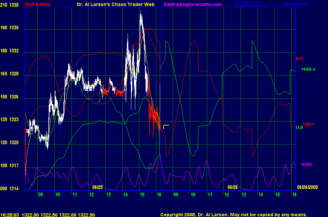Image resolution: width=328 pixels, height=217 pixels.
Task: Click the 210 1338 axis label
Action: (9, 5)
